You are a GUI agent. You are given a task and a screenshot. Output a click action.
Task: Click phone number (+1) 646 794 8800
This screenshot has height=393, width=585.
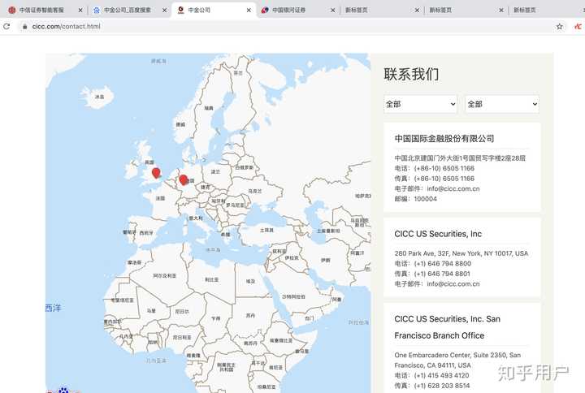[443, 264]
